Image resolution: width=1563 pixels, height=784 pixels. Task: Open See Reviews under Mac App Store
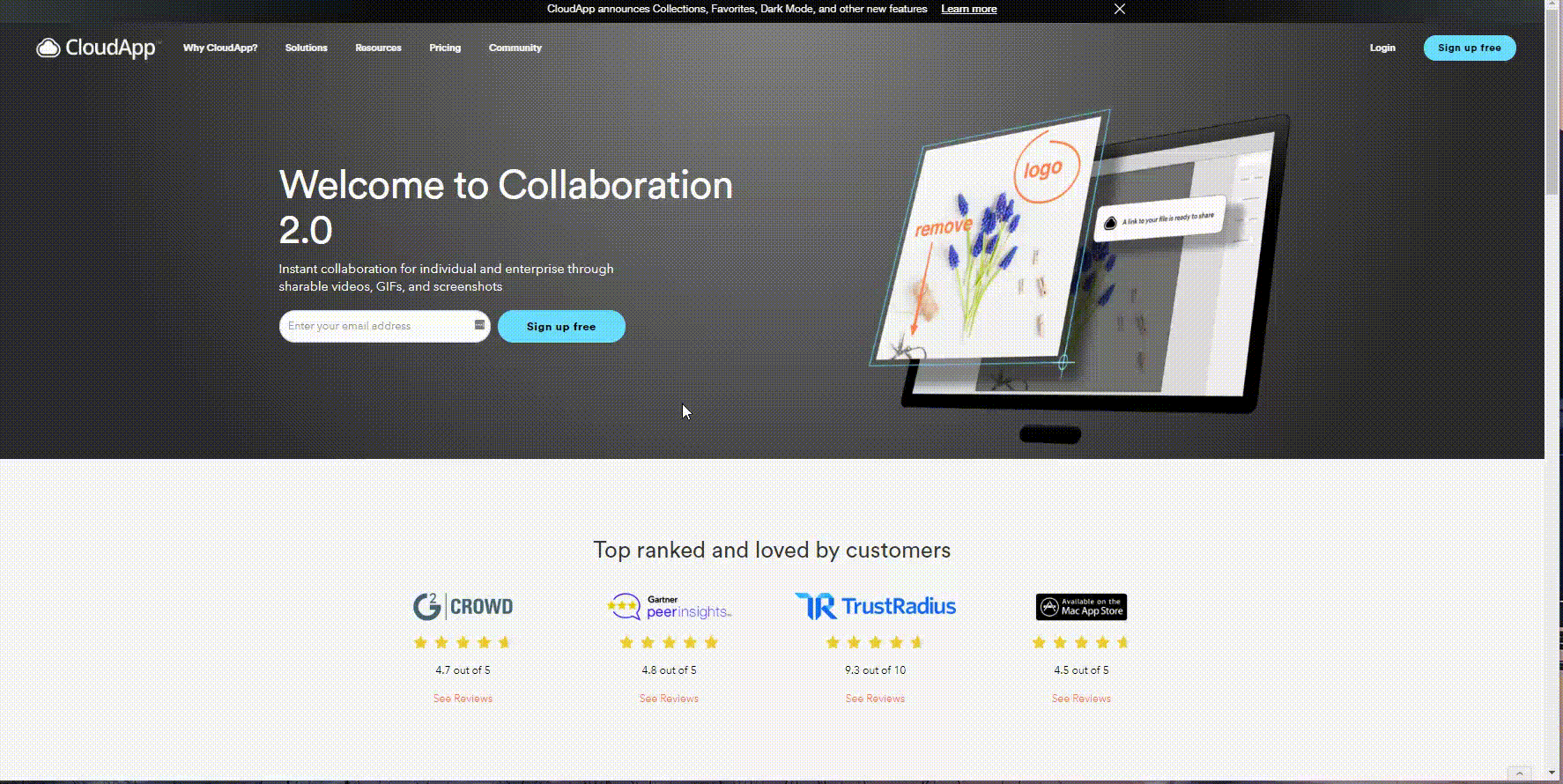[1081, 699]
